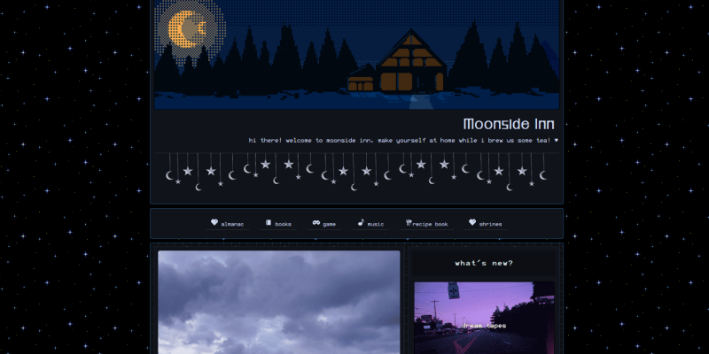Viewport: 709px width, 354px height.
Task: Click the music note icon
Action: click(361, 223)
